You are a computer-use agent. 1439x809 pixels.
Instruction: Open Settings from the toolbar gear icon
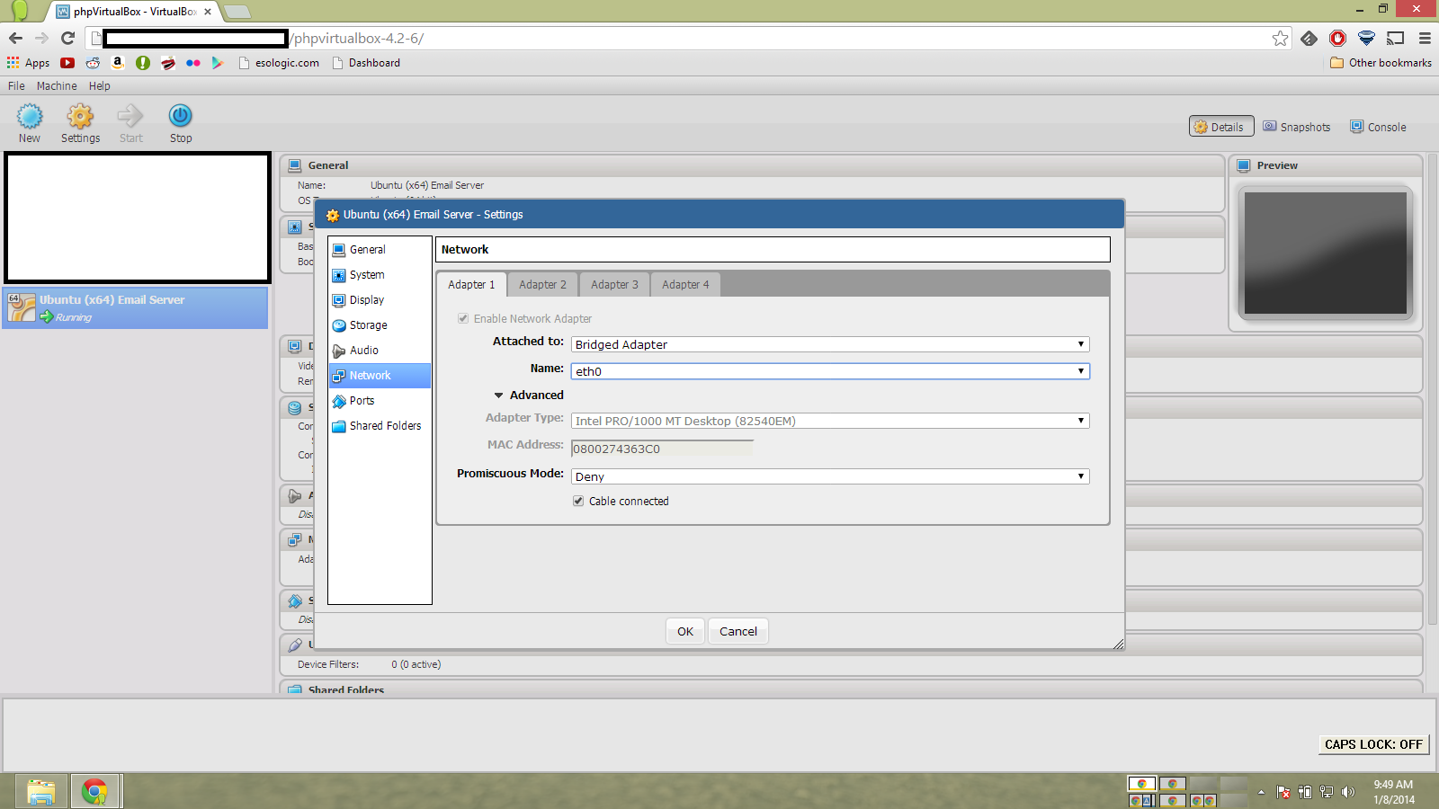[80, 123]
